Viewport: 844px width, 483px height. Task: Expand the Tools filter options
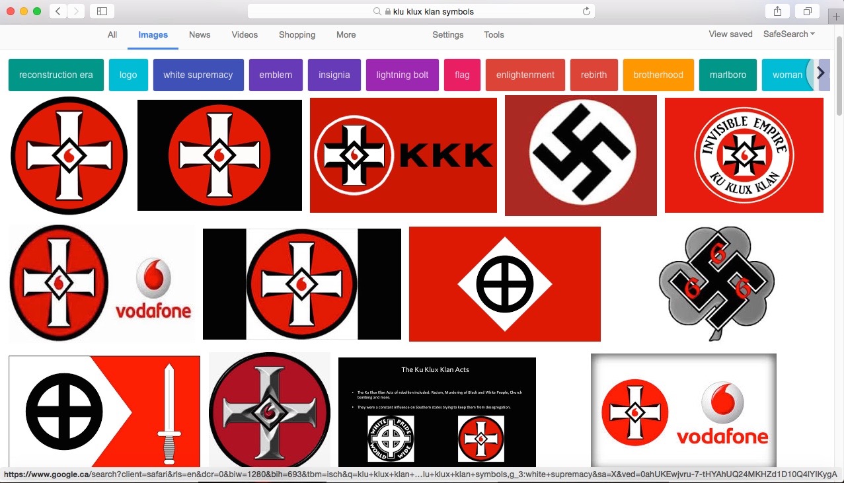(x=494, y=35)
